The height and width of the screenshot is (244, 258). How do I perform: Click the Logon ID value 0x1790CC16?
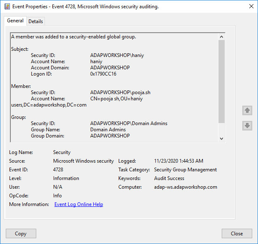click(103, 74)
